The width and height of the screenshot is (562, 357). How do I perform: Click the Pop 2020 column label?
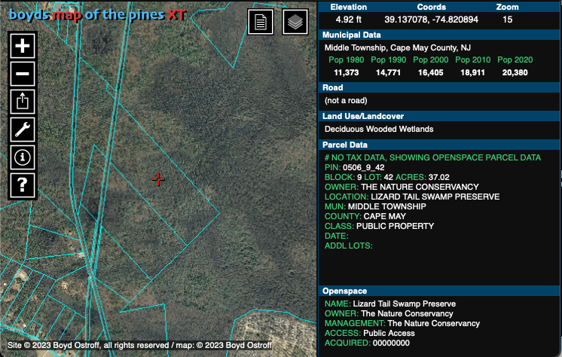[x=515, y=59]
